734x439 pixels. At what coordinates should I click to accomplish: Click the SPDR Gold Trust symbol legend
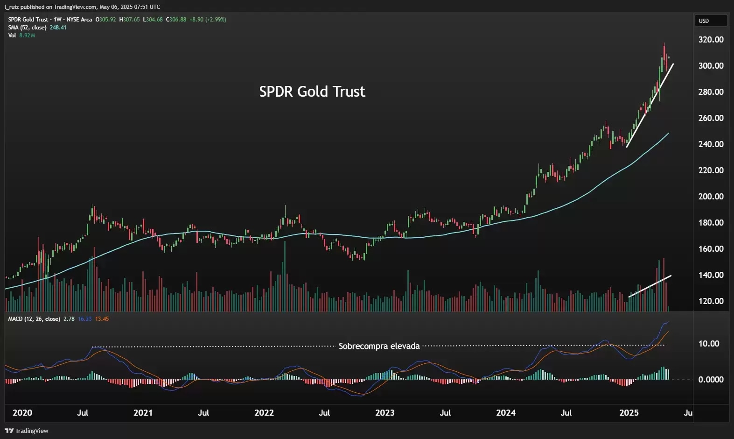coord(50,20)
